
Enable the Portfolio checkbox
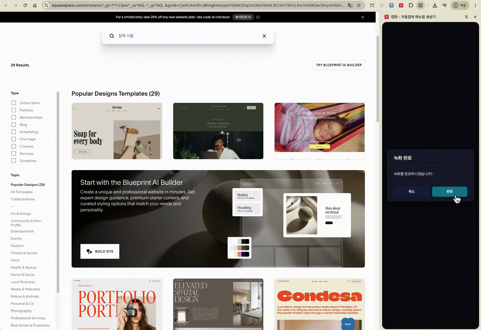pyautogui.click(x=14, y=110)
